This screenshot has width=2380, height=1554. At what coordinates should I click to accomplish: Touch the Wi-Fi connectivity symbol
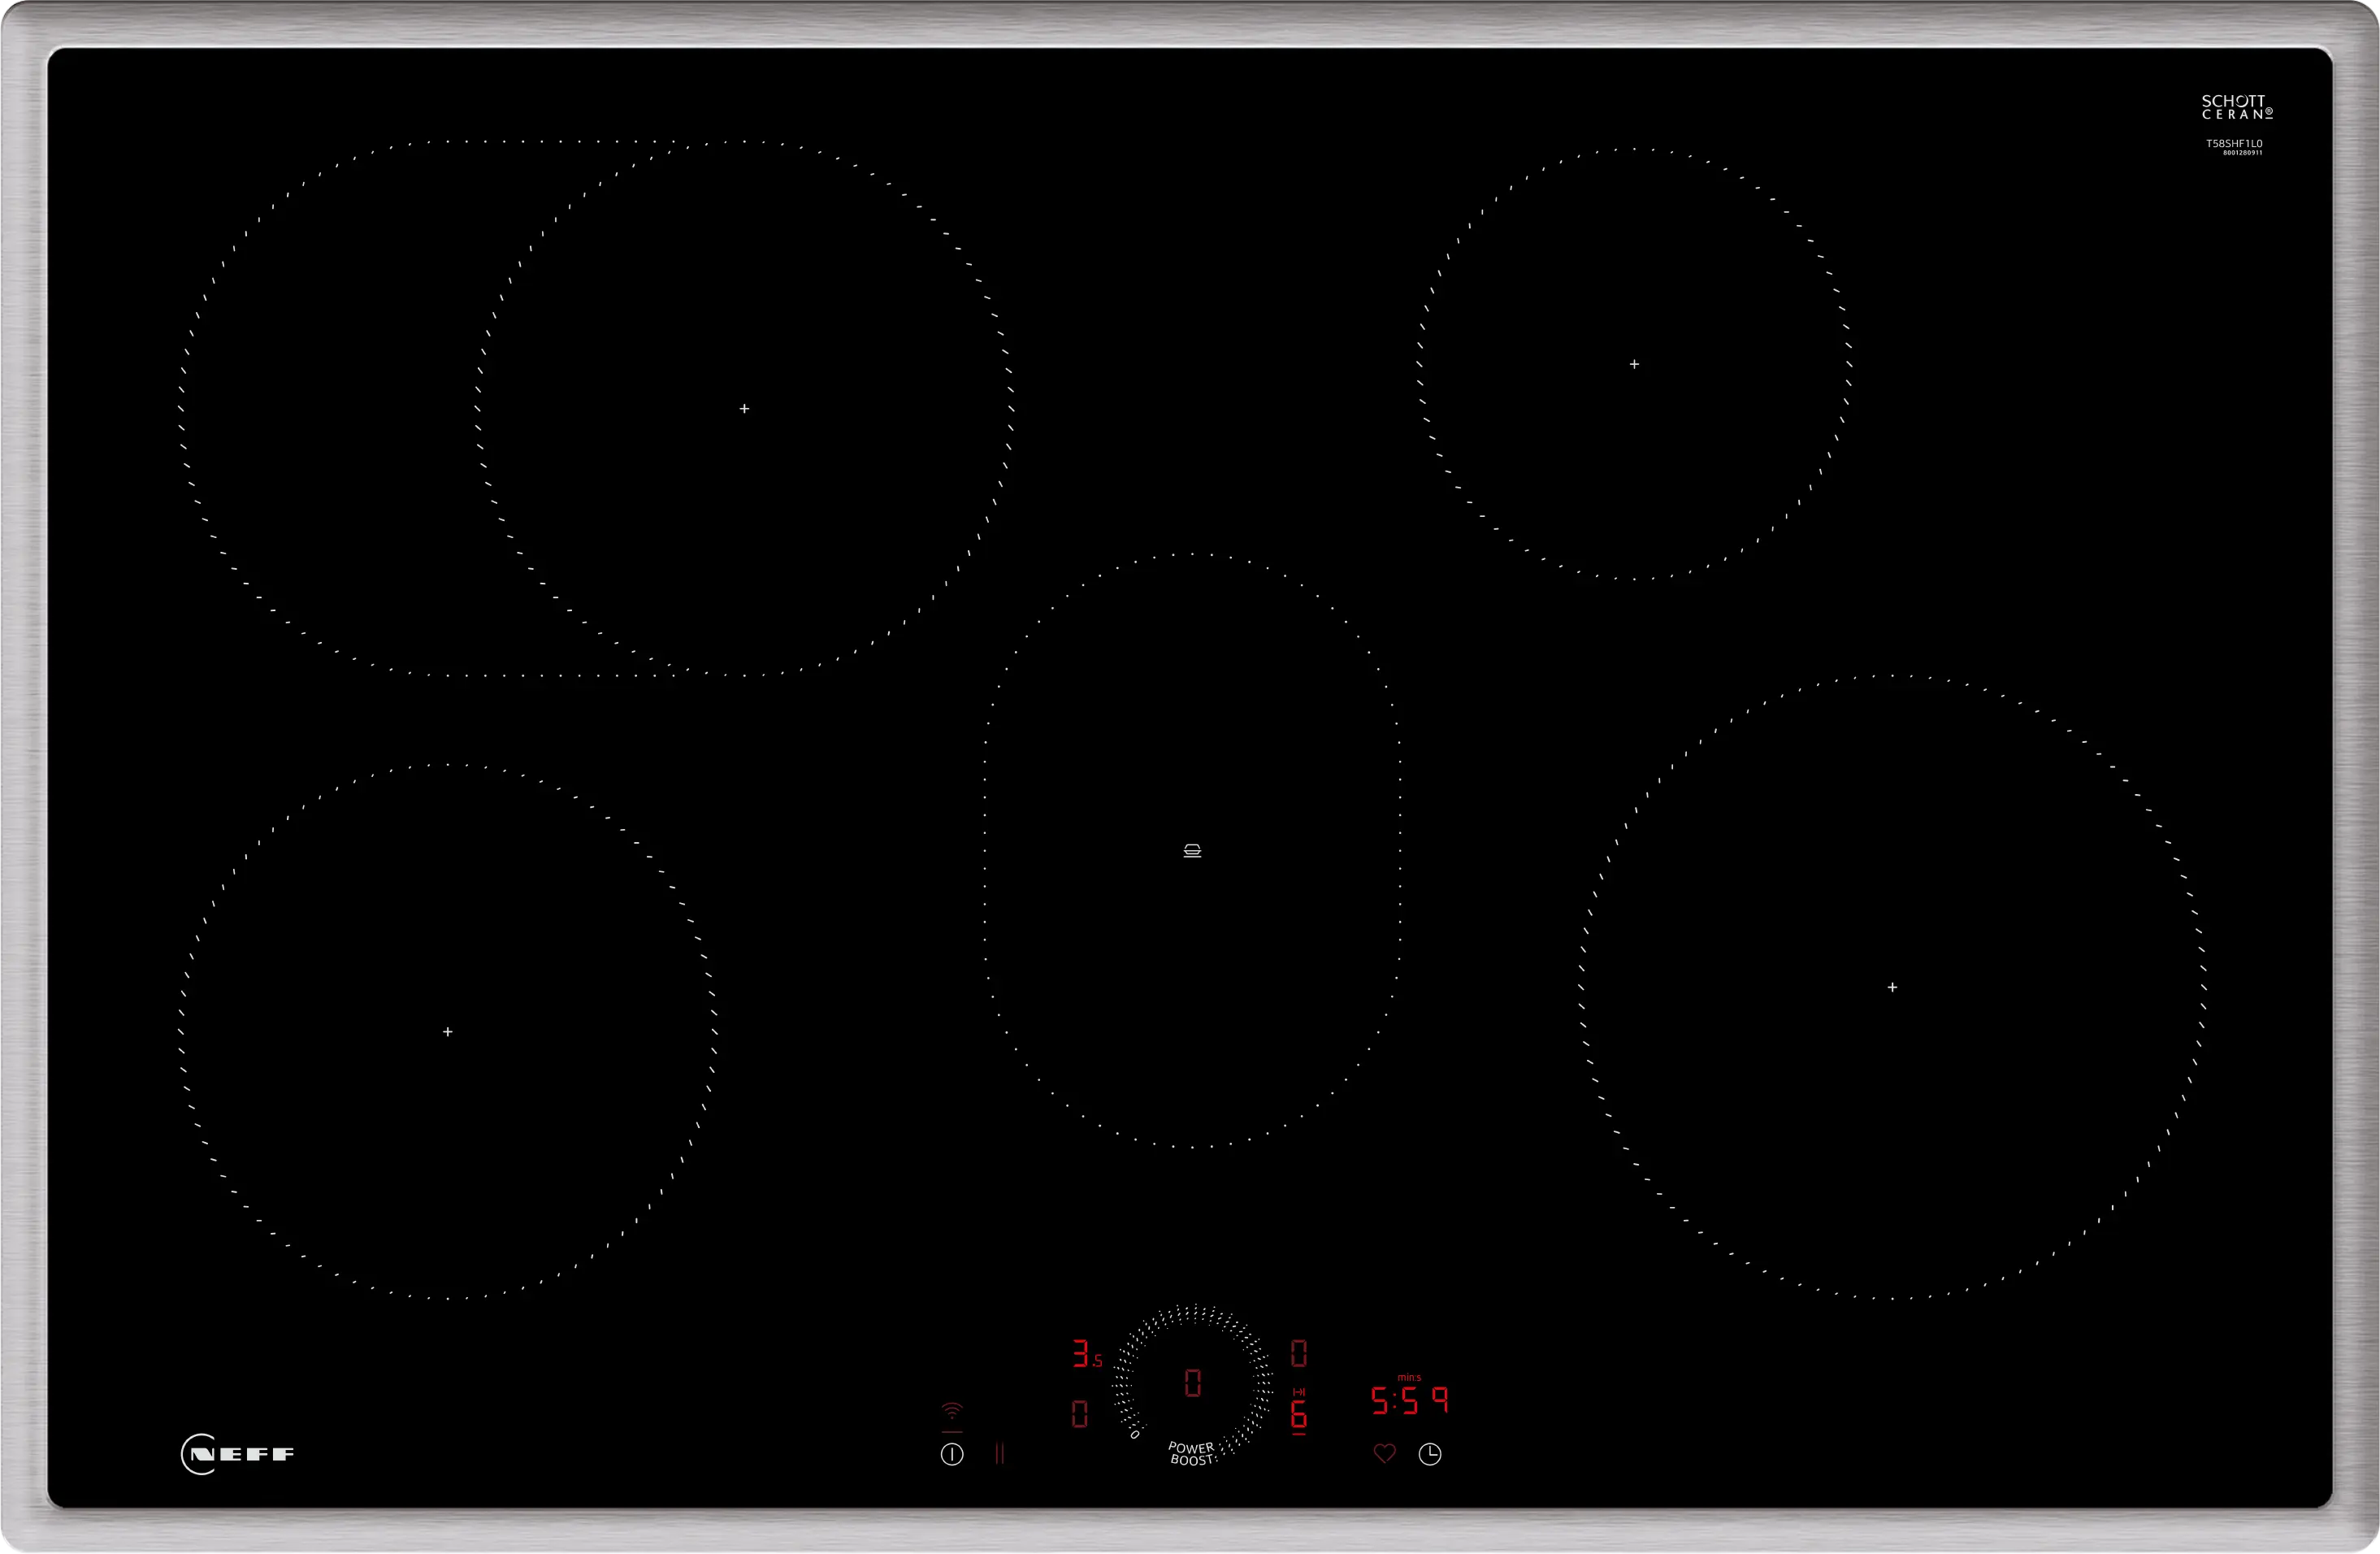point(952,1411)
